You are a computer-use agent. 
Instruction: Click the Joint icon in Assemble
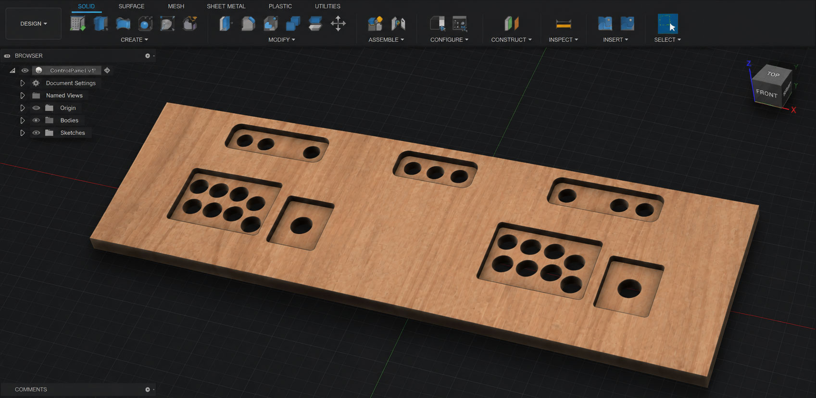(x=398, y=24)
